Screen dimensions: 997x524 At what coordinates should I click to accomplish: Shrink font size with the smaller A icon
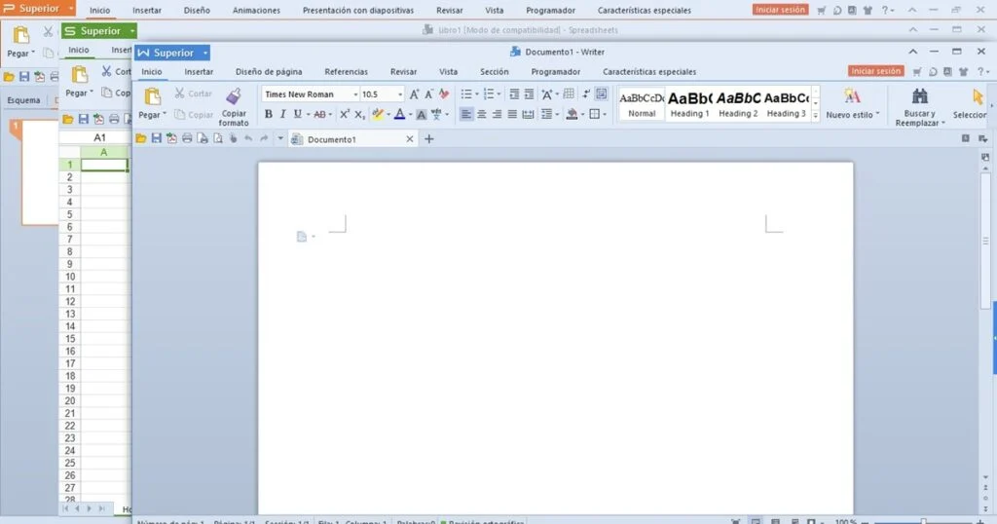coord(429,94)
